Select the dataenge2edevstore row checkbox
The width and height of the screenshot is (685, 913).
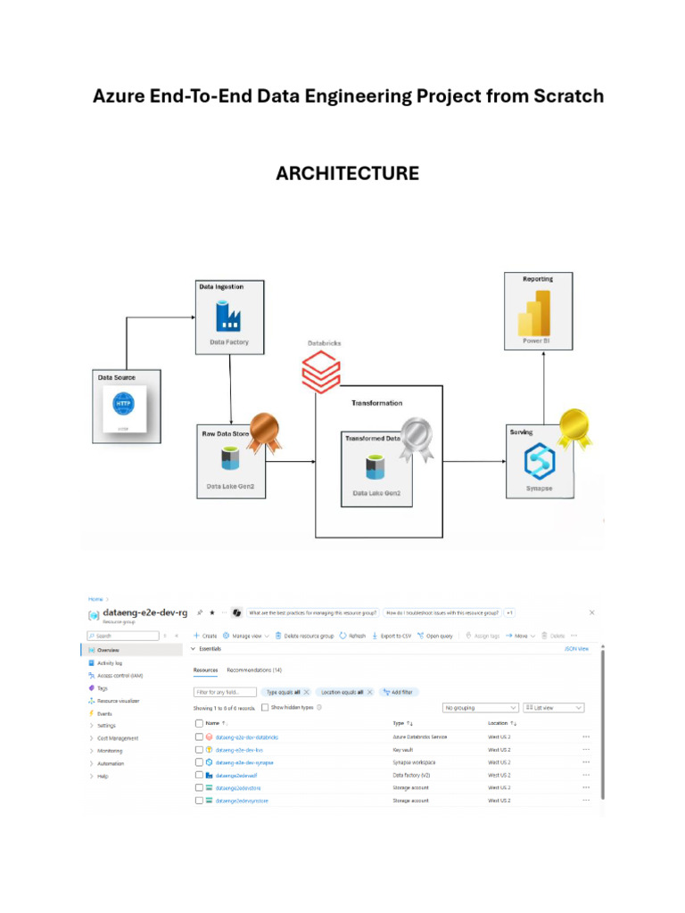(x=199, y=788)
